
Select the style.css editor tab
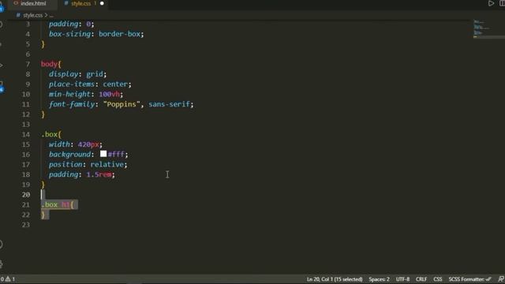coord(81,3)
